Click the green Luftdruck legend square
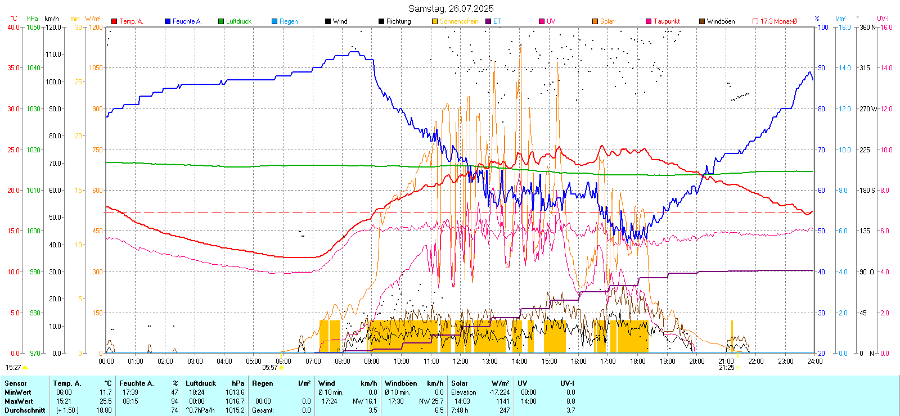Viewport: 900px width, 416px height. pos(221,21)
